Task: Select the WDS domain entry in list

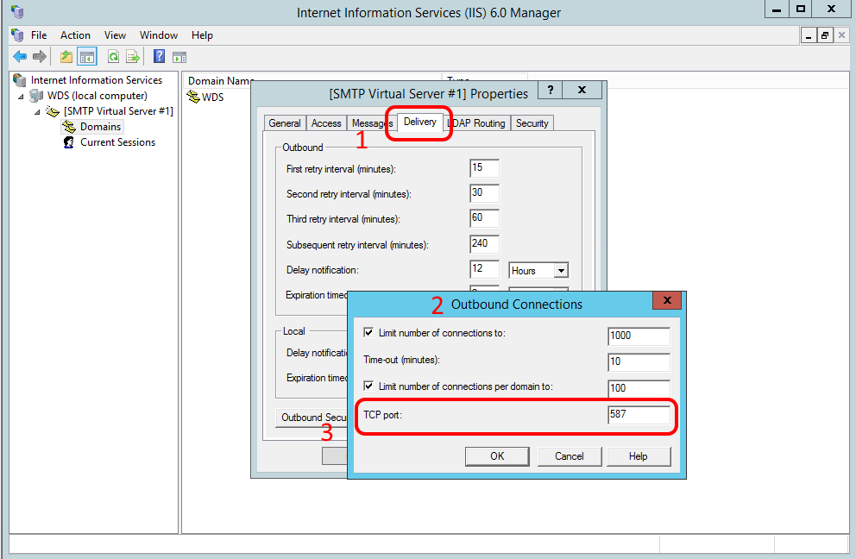Action: (x=212, y=97)
